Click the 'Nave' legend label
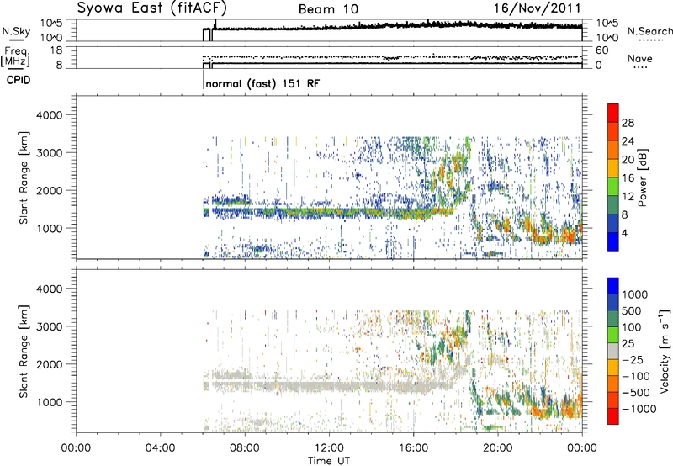The width and height of the screenshot is (673, 466). 640,59
